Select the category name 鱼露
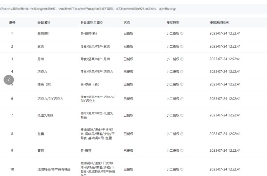Viewport: 267px width, 176px height. [41, 134]
